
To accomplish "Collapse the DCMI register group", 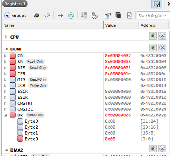I will click(x=6, y=49).
